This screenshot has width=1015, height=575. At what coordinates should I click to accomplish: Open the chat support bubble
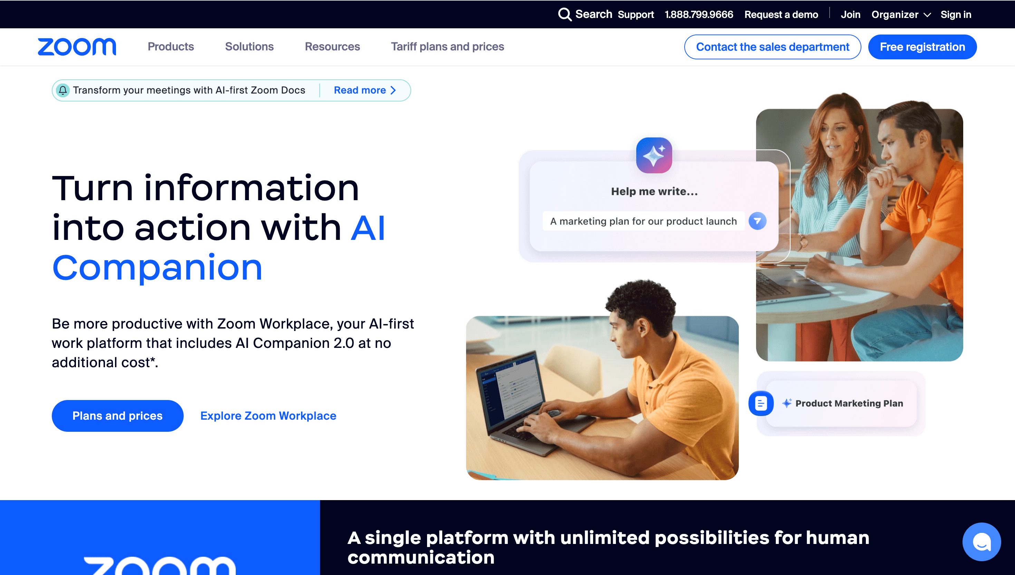click(982, 542)
